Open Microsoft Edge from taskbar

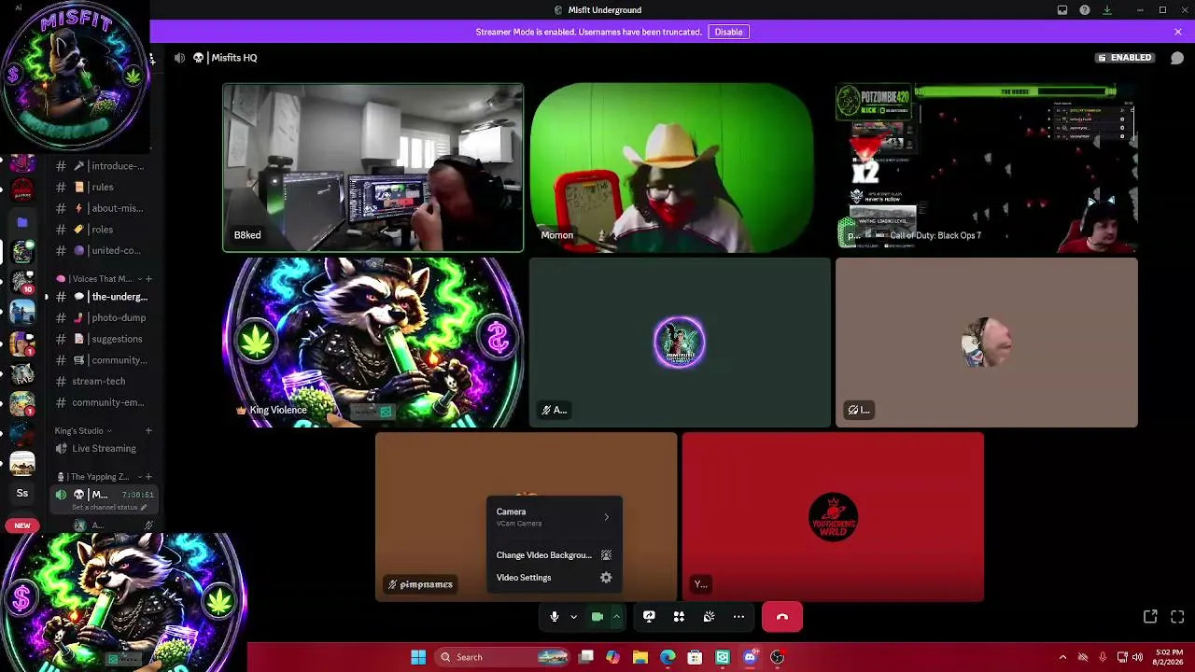click(668, 657)
